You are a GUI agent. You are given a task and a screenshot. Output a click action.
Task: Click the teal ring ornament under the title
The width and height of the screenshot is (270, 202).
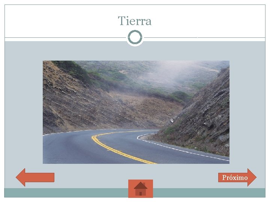pos(135,37)
